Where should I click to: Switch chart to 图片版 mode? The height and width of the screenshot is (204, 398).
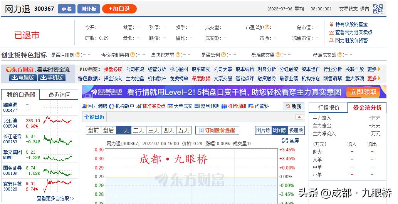tap(263, 130)
